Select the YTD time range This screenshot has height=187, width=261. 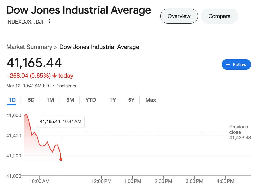pos(91,100)
